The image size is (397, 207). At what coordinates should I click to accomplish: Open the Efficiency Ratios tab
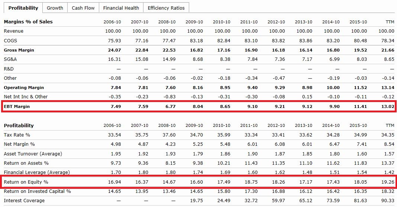166,8
